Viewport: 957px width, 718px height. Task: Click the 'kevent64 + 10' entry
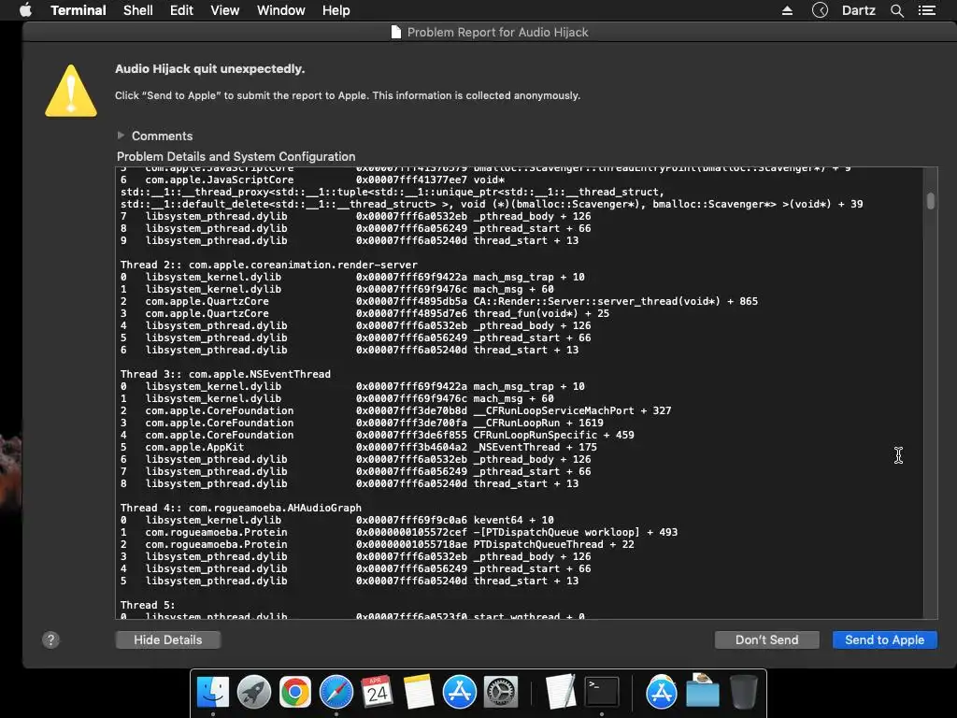point(513,520)
